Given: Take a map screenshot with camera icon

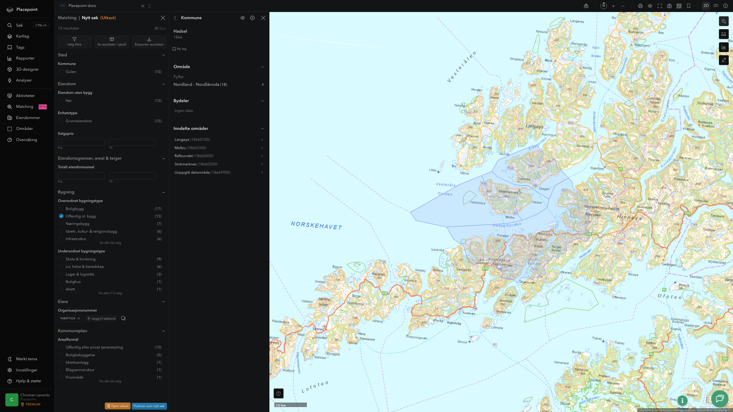Looking at the screenshot, I should pos(669,6).
